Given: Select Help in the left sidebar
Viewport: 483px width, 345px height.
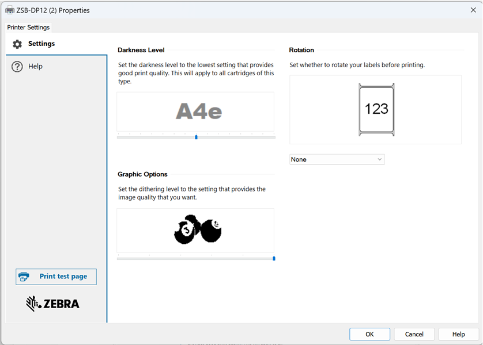Looking at the screenshot, I should pos(36,66).
